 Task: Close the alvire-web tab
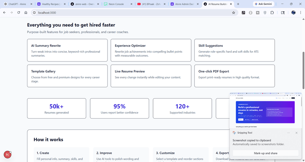(98, 4)
